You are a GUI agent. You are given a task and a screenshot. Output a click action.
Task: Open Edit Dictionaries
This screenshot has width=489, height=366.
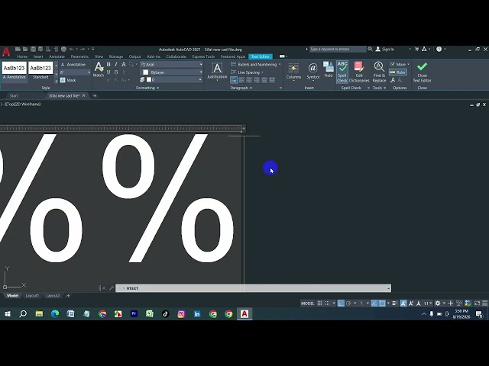359,72
